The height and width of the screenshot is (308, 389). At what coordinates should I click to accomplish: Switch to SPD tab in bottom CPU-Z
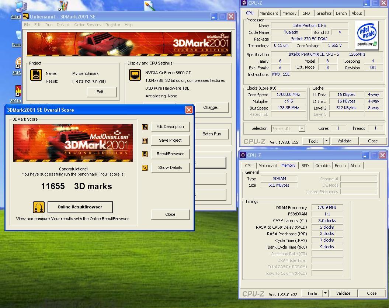(x=305, y=166)
